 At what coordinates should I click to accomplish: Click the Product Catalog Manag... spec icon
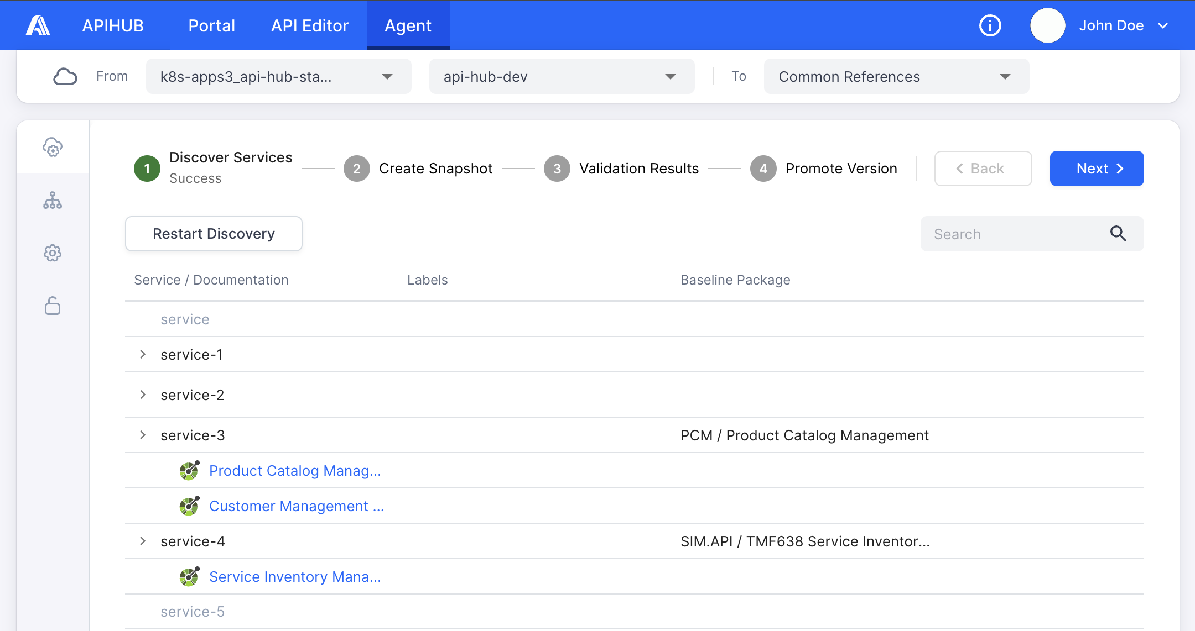coord(189,471)
